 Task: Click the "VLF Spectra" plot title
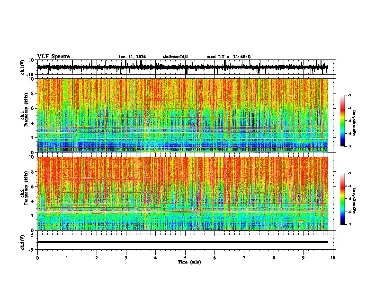pos(54,57)
